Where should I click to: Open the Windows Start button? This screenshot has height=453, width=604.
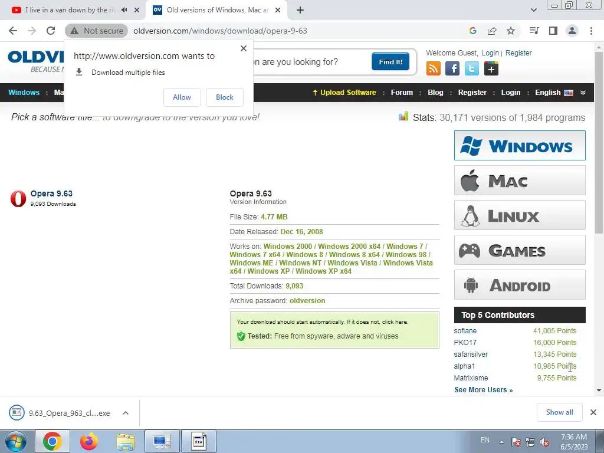pyautogui.click(x=15, y=441)
